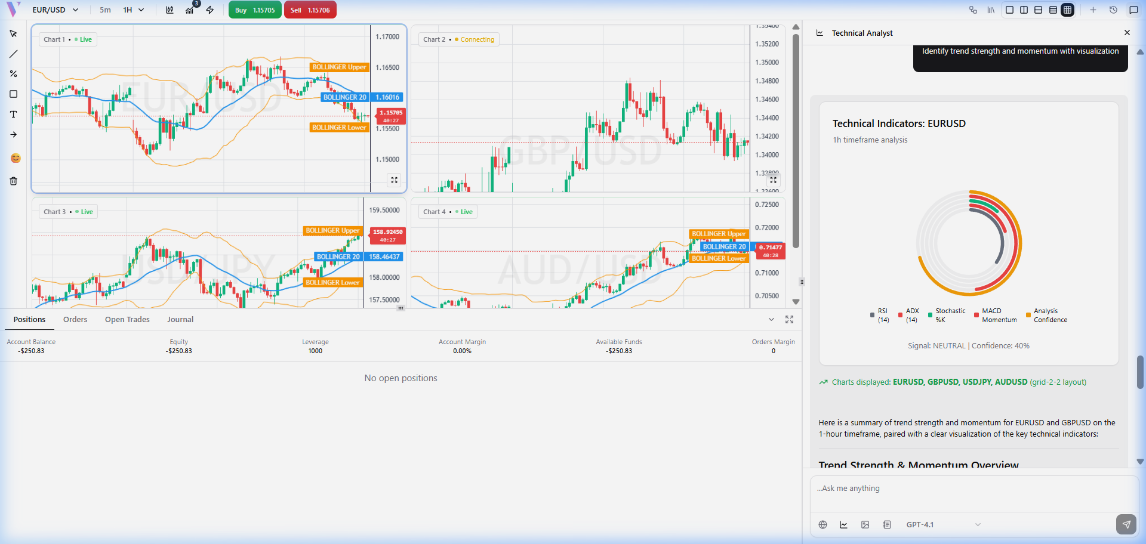Switch to two-column split layout
This screenshot has width=1146, height=544.
click(1024, 10)
